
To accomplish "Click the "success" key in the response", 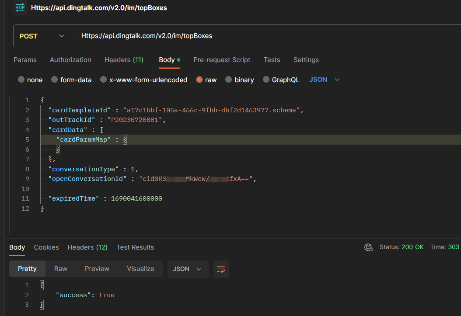I will coord(73,295).
